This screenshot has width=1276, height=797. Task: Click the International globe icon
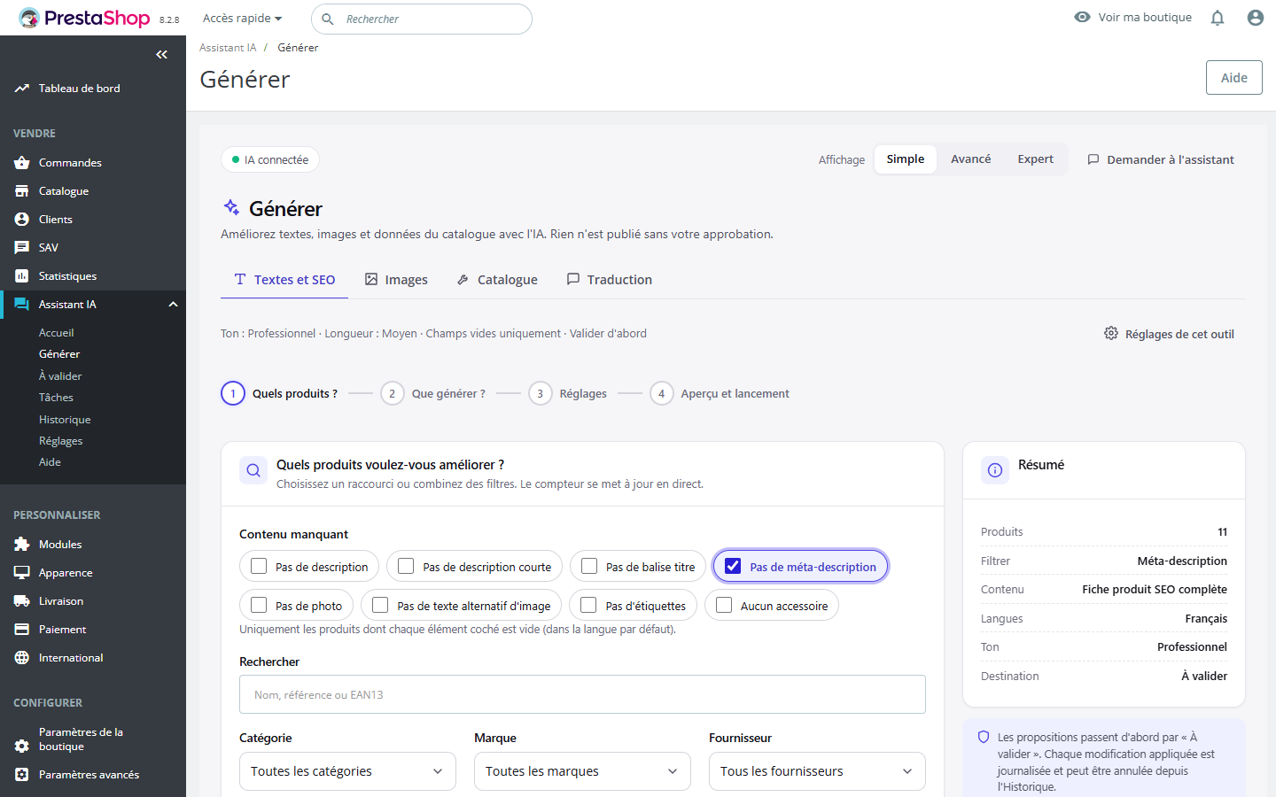(x=22, y=658)
